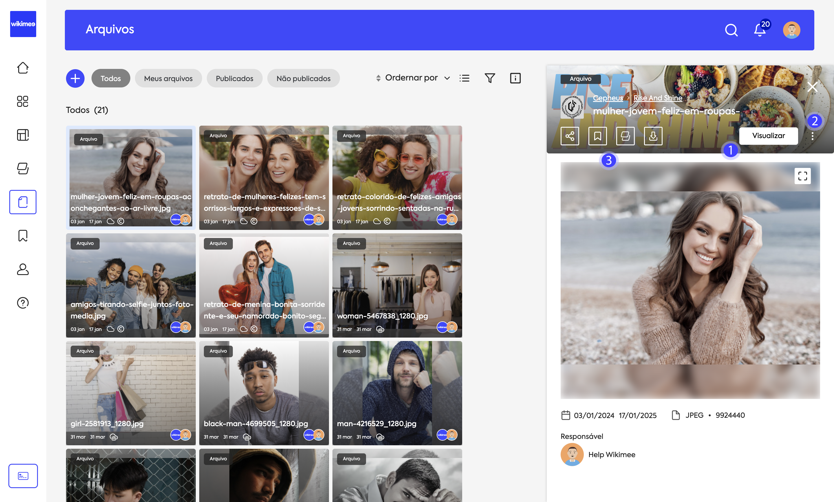834x502 pixels.
Task: Select the Todos filter chip
Action: (111, 78)
